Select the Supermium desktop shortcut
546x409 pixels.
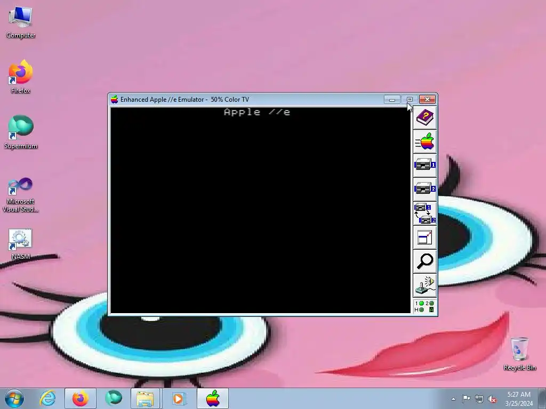(21, 133)
